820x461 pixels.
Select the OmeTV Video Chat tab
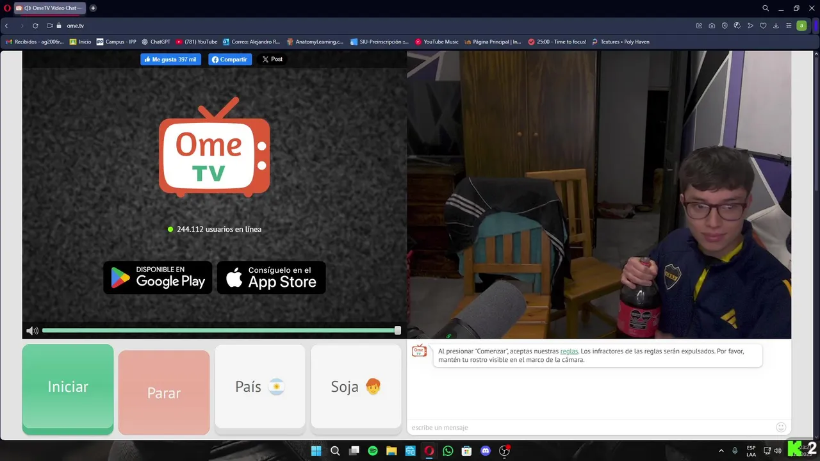[49, 8]
